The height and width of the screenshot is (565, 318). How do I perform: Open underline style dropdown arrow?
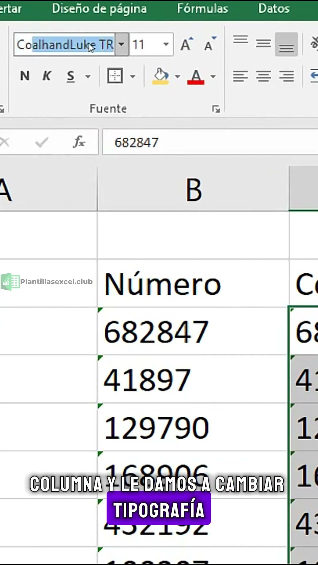pyautogui.click(x=88, y=77)
